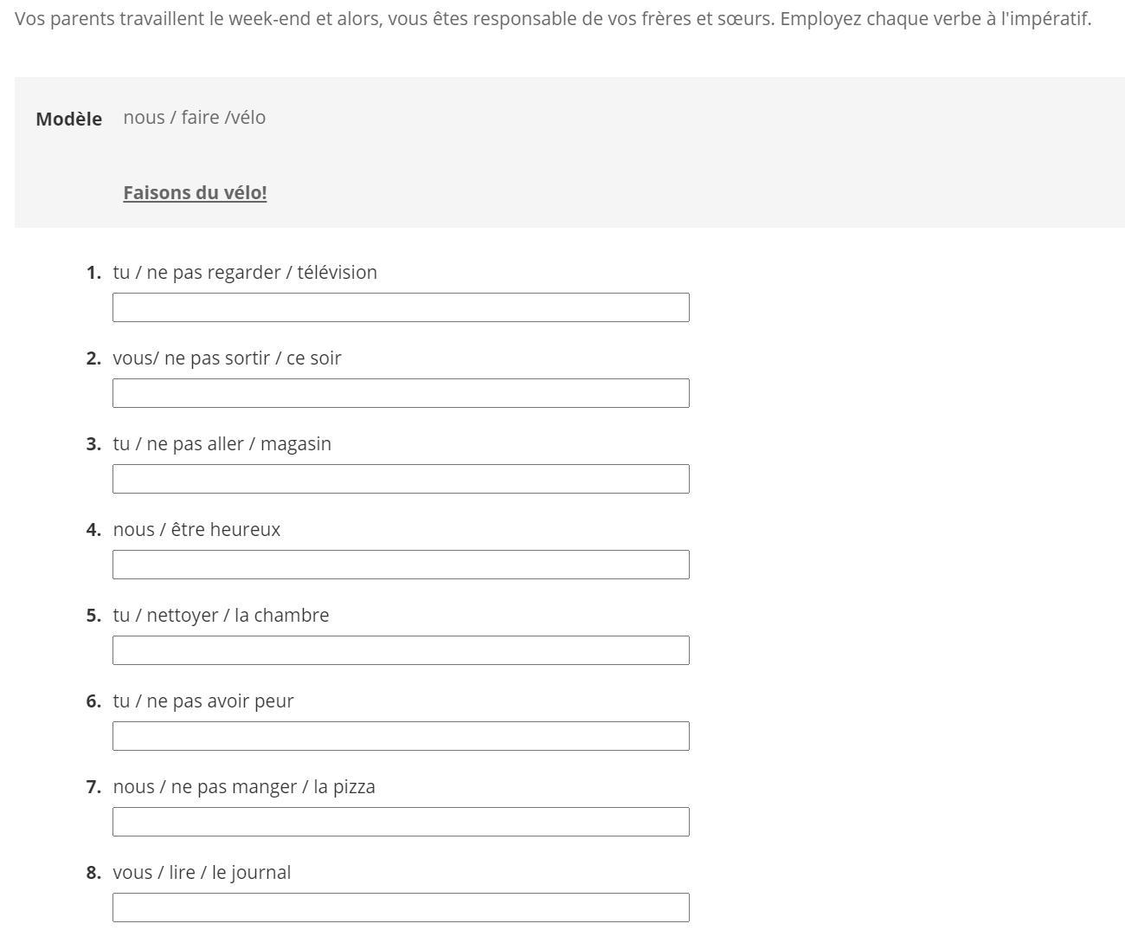This screenshot has height=943, width=1125.
Task: Click the model prompt 'nous / faire /vélo'
Action: coord(195,117)
